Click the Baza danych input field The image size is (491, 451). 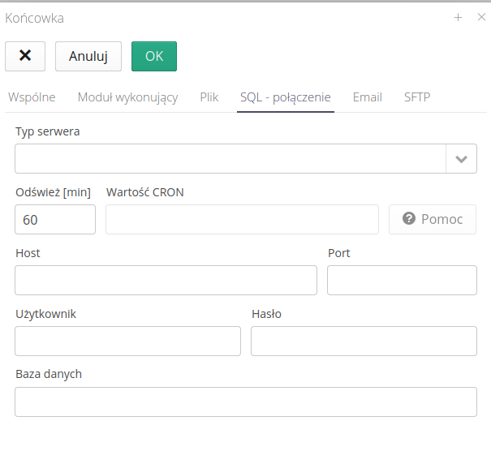coord(245,402)
